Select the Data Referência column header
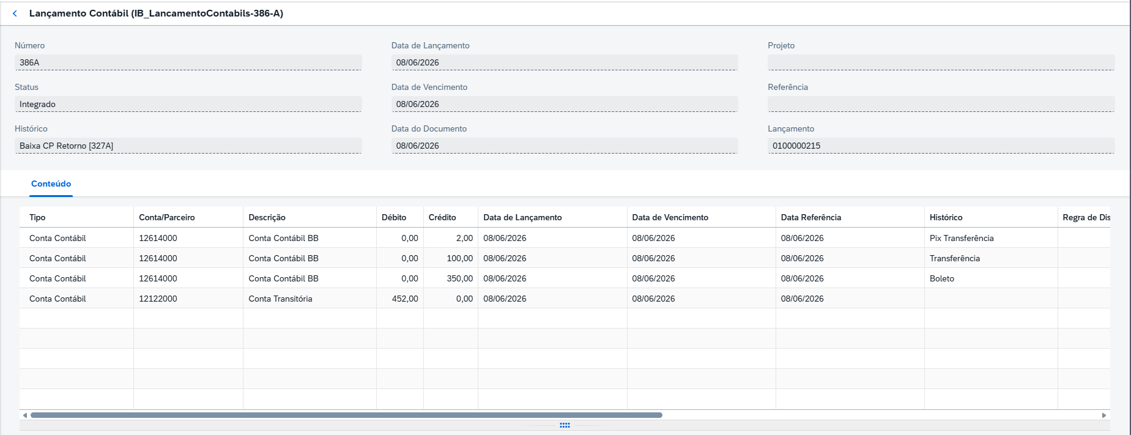The width and height of the screenshot is (1131, 435). click(x=850, y=217)
